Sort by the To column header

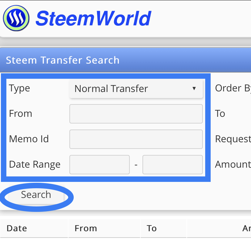click(x=152, y=228)
